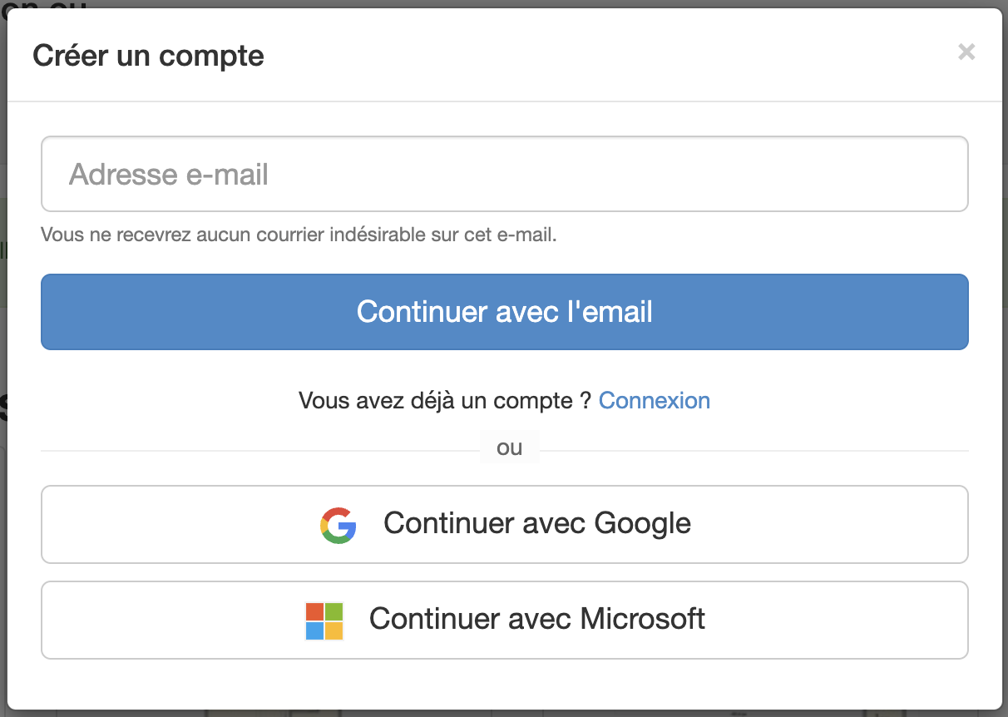Viewport: 1008px width, 717px height.
Task: Dismiss the signup modal with the close icon
Action: [x=966, y=52]
